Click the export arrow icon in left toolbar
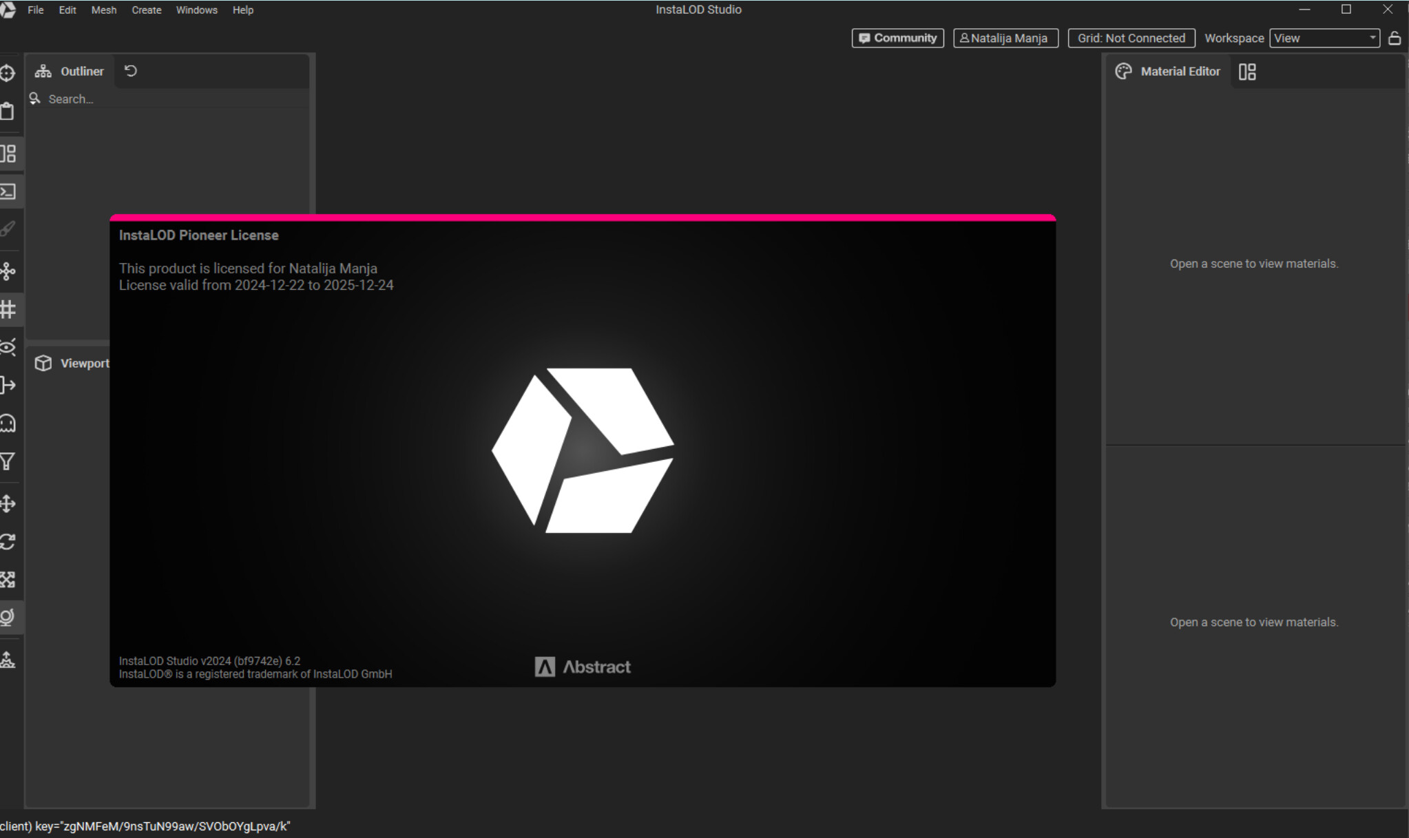The image size is (1409, 838). (x=8, y=385)
